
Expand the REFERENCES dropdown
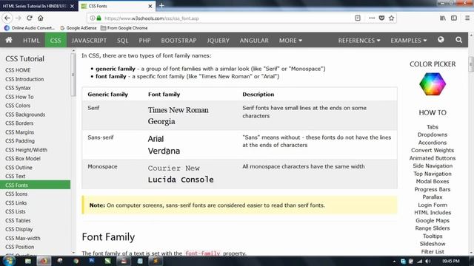tap(359, 41)
